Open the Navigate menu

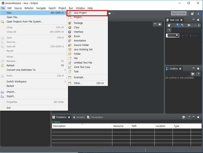tap(41, 8)
